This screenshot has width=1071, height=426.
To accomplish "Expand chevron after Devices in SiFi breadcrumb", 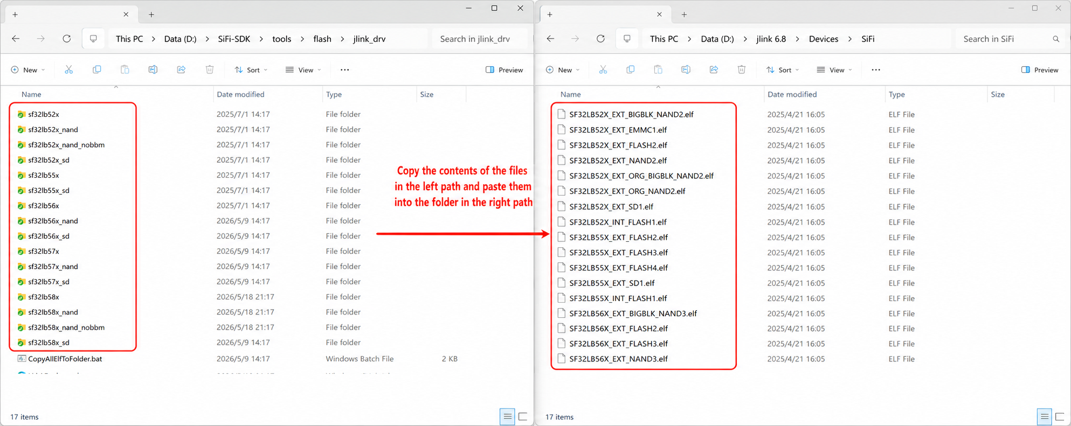I will point(850,39).
